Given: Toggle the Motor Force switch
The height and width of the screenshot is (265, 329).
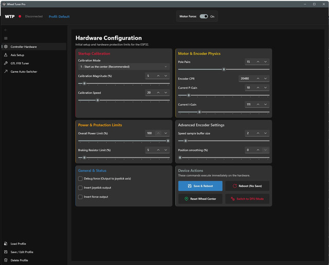Looking at the screenshot, I should click(x=204, y=16).
